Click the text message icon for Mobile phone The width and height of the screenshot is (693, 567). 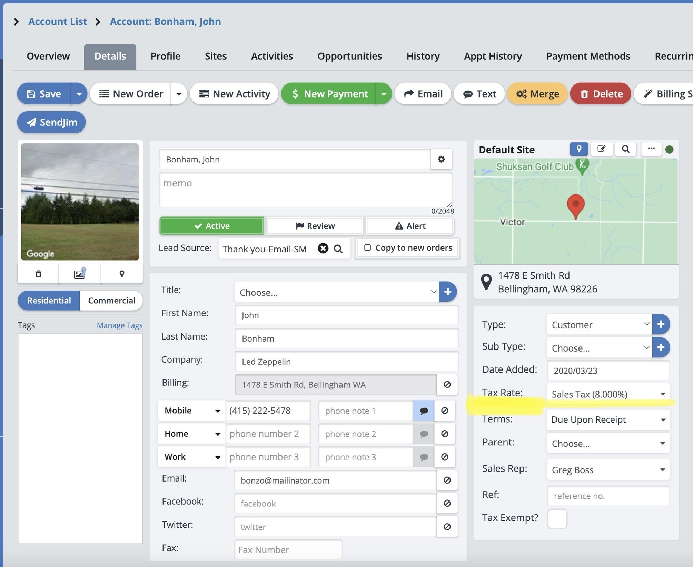pyautogui.click(x=424, y=411)
